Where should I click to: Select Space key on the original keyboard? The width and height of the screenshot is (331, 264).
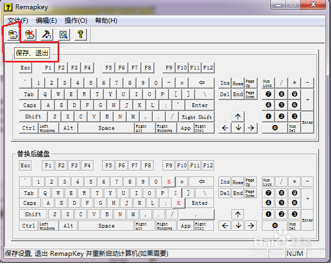[107, 128]
